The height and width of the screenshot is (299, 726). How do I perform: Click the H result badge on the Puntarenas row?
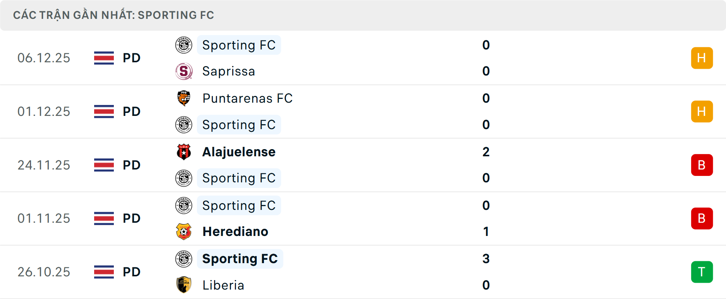(702, 111)
